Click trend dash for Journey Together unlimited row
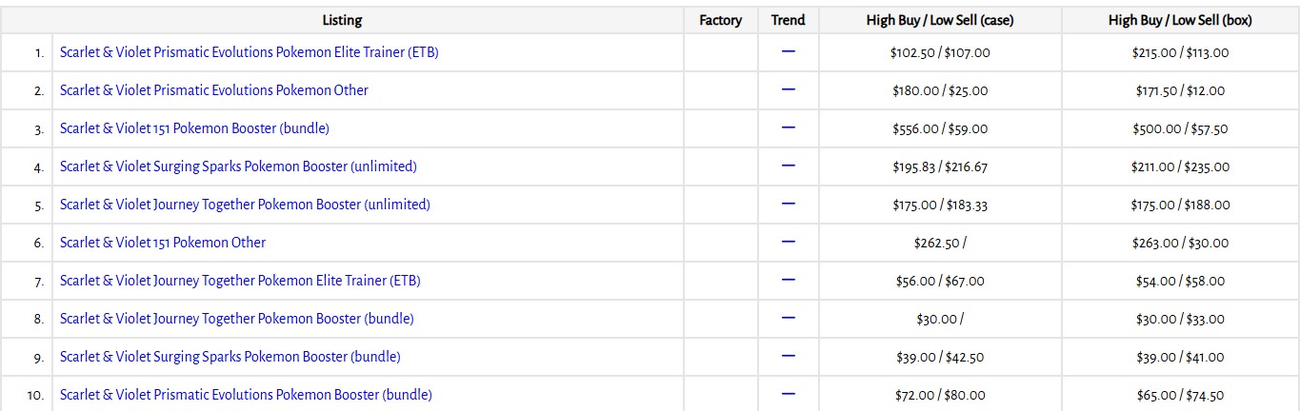This screenshot has height=411, width=1300. pyautogui.click(x=788, y=204)
